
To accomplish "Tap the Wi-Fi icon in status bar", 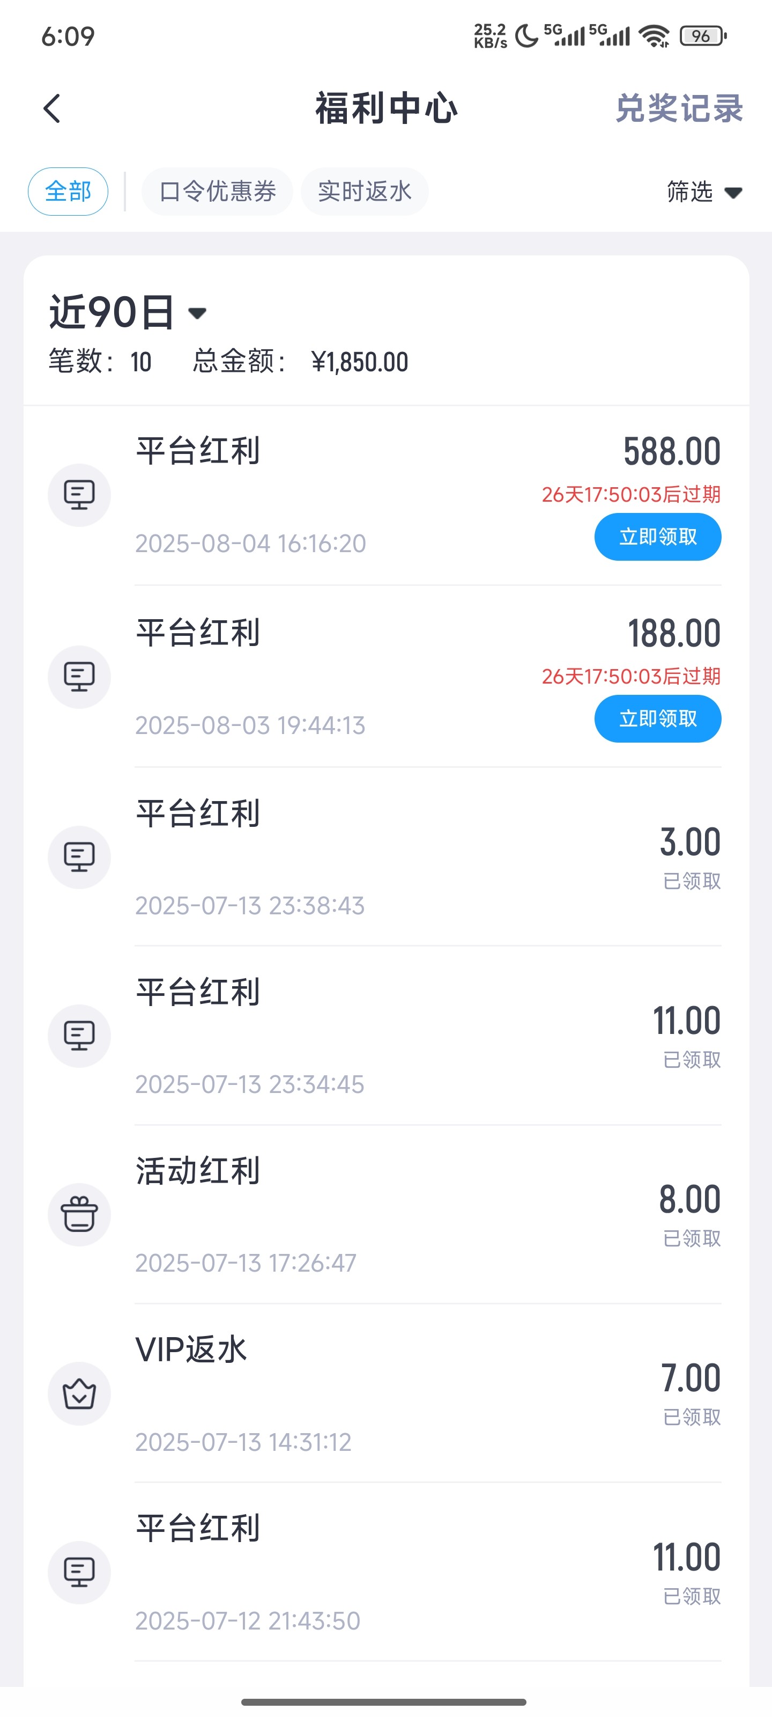I will (654, 36).
